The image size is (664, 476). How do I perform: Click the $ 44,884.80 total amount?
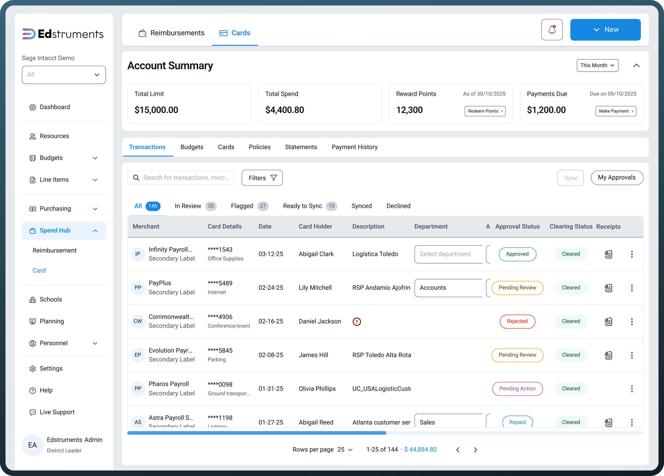pos(420,449)
